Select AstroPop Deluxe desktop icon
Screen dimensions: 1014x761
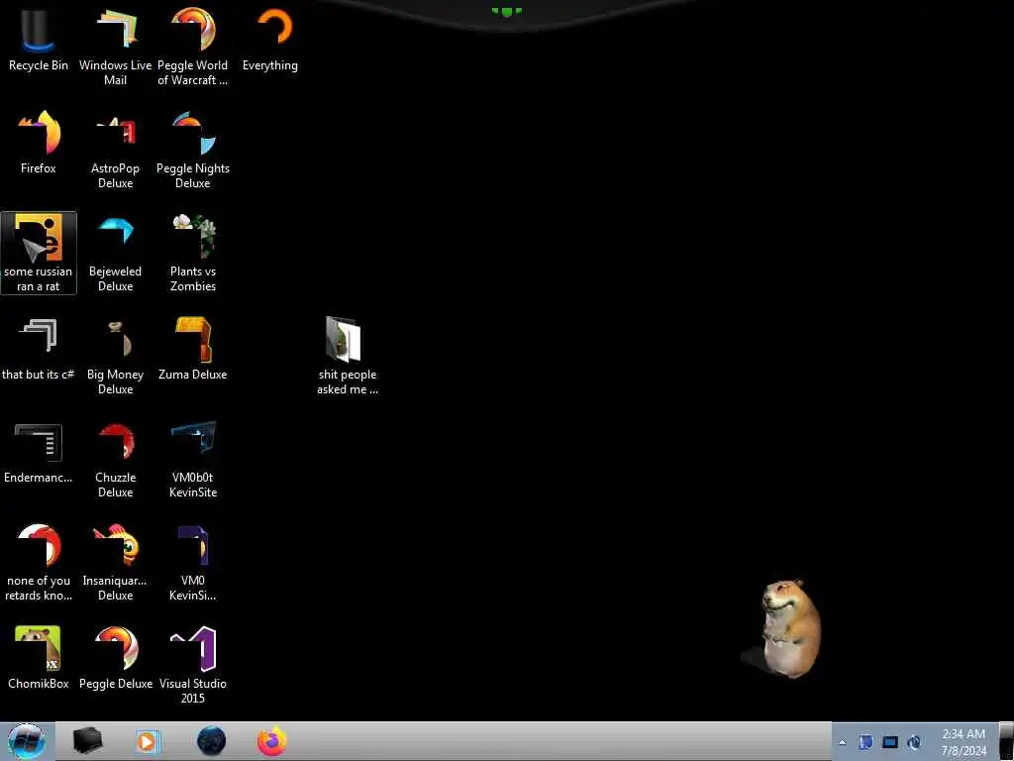(x=115, y=151)
